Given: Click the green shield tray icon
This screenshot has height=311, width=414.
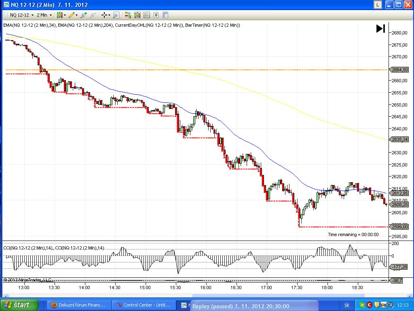Looking at the screenshot, I should 362,305.
